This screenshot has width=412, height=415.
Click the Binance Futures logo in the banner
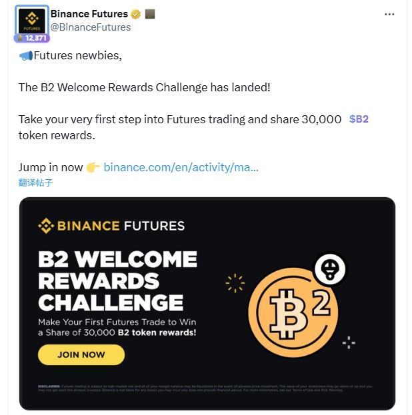pyautogui.click(x=111, y=226)
